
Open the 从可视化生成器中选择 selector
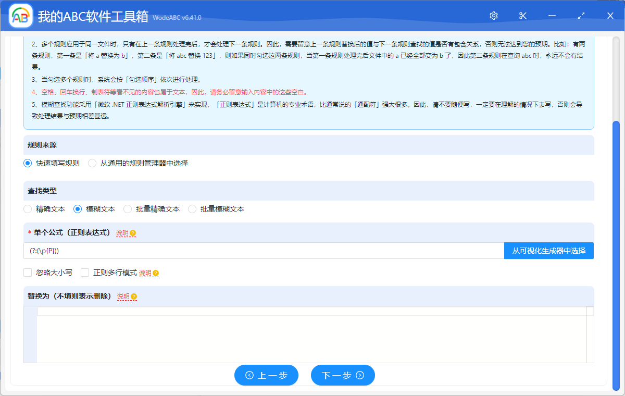point(549,251)
